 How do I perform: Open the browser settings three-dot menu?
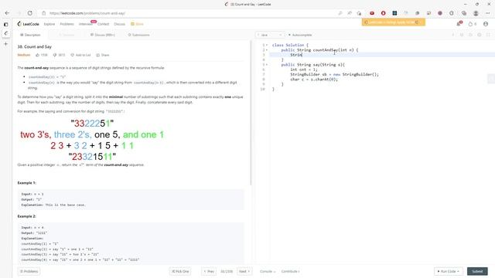coord(488,13)
